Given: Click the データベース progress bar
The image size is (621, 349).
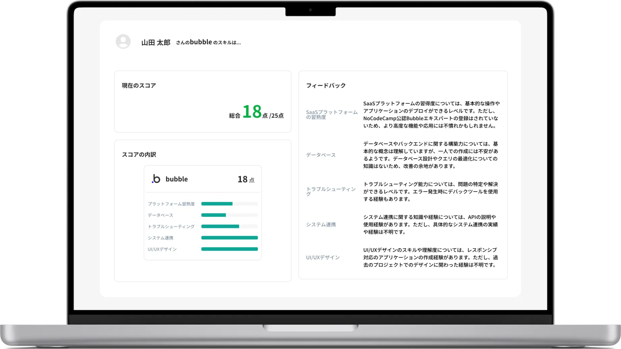Looking at the screenshot, I should (x=230, y=215).
